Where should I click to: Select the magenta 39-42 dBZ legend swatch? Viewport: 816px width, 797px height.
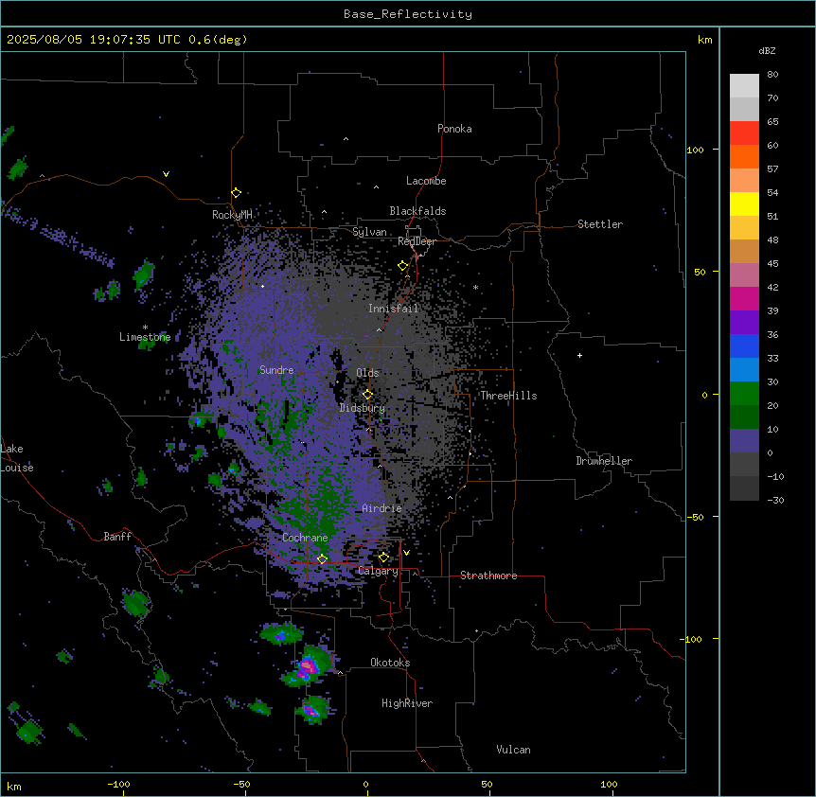pos(744,298)
